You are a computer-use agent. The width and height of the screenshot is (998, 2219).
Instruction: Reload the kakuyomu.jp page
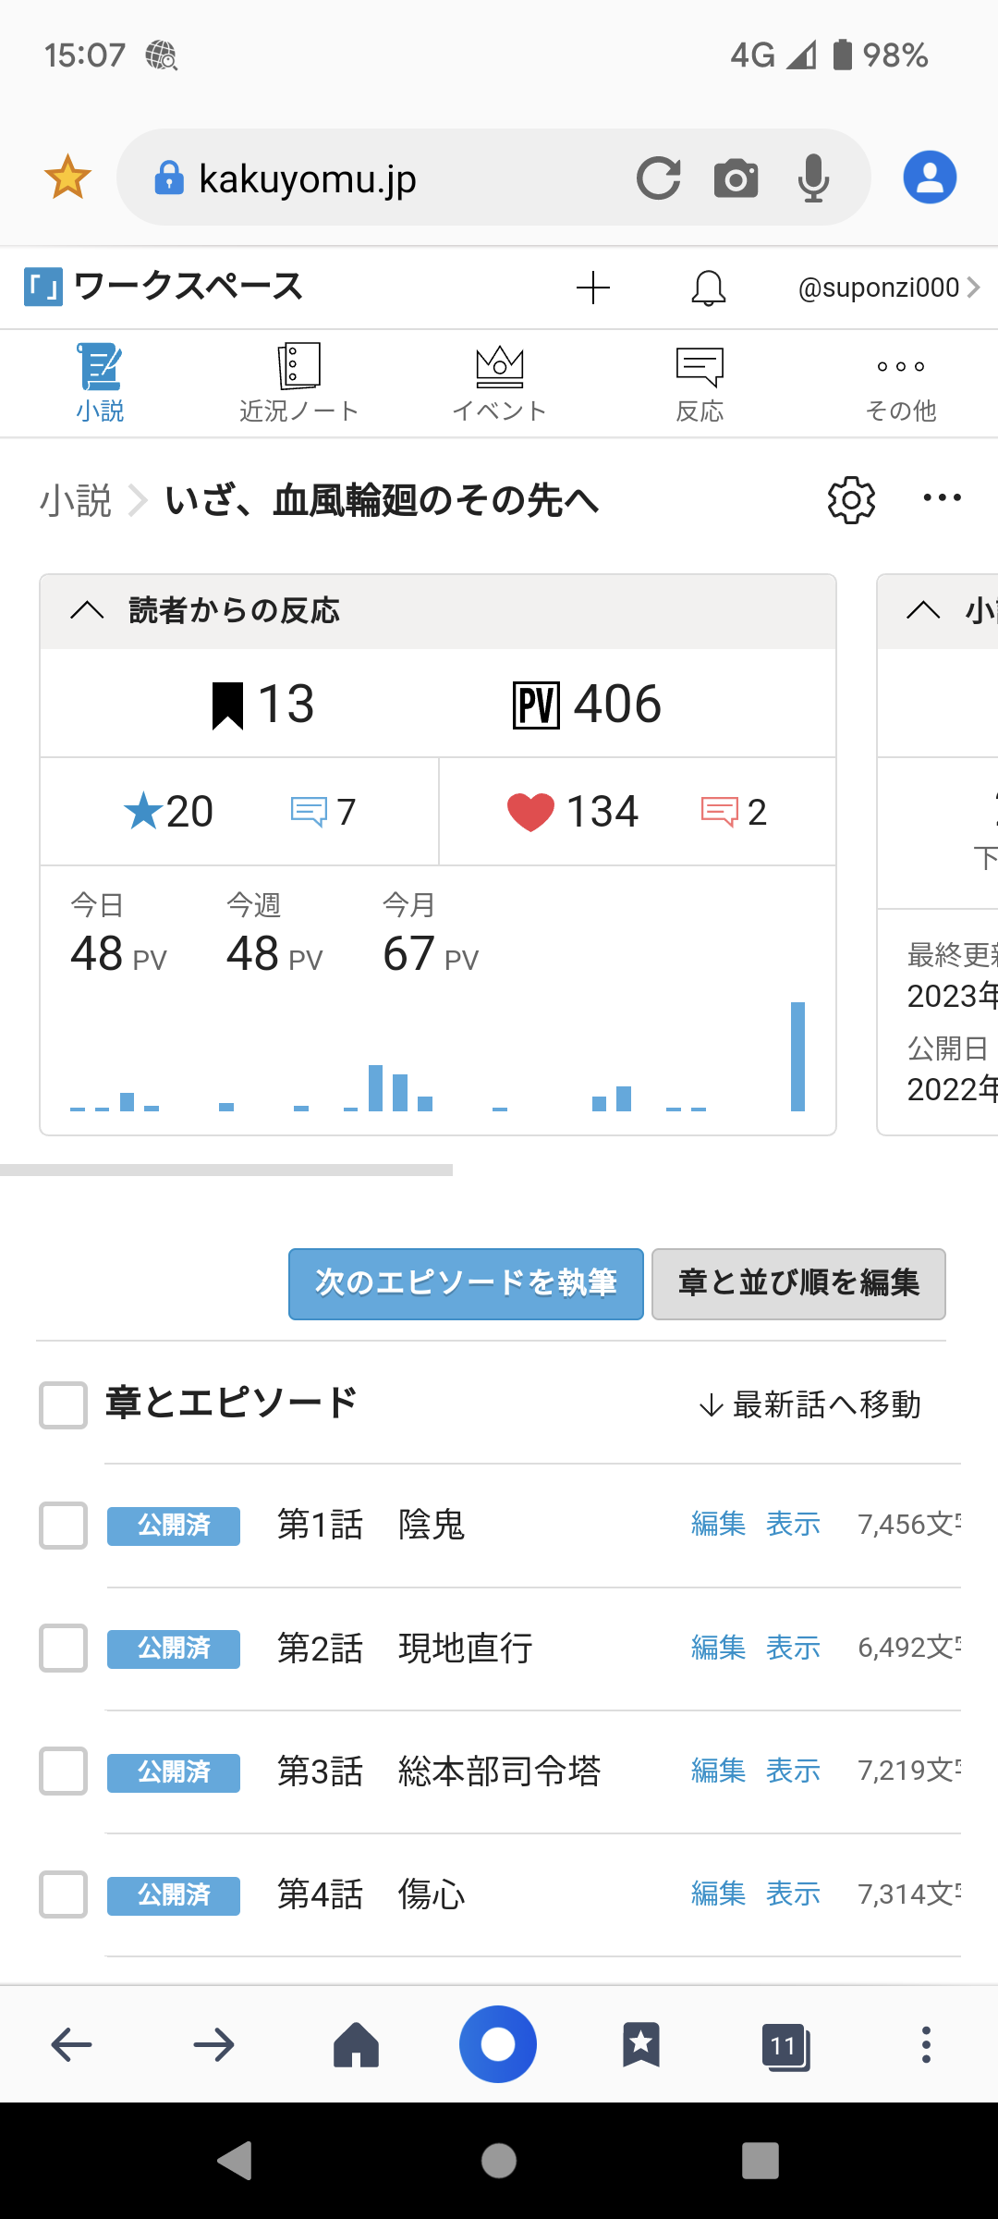click(x=658, y=178)
